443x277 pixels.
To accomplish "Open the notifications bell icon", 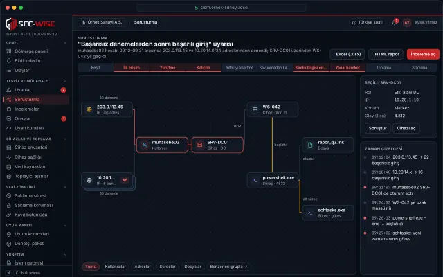I will pyautogui.click(x=395, y=22).
